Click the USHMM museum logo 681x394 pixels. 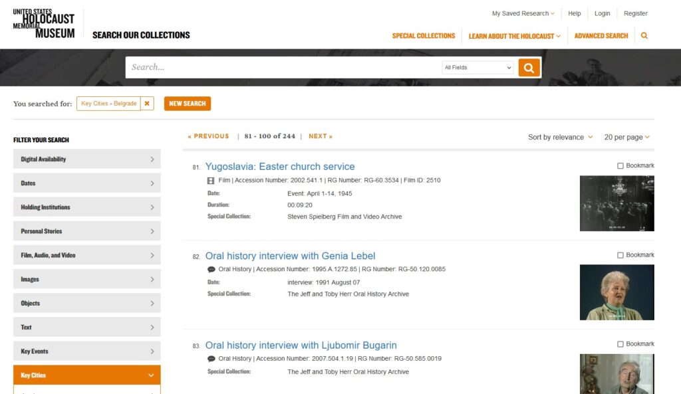pyautogui.click(x=44, y=24)
